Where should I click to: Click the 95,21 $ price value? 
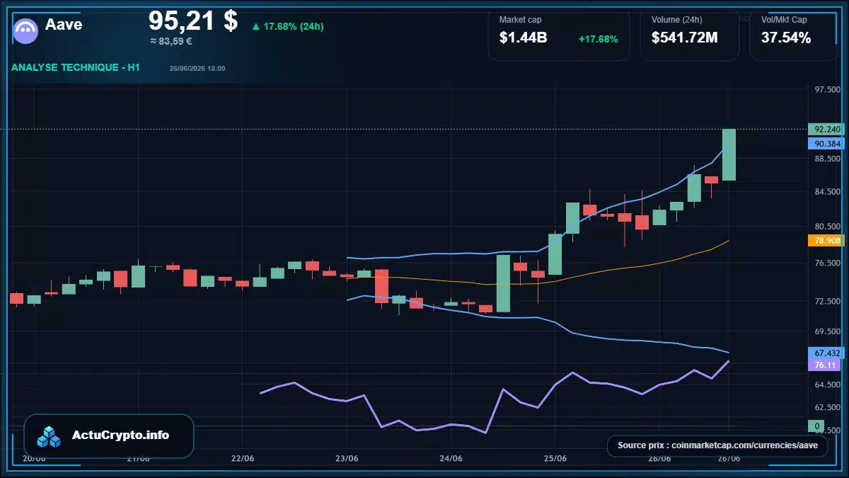click(x=193, y=20)
